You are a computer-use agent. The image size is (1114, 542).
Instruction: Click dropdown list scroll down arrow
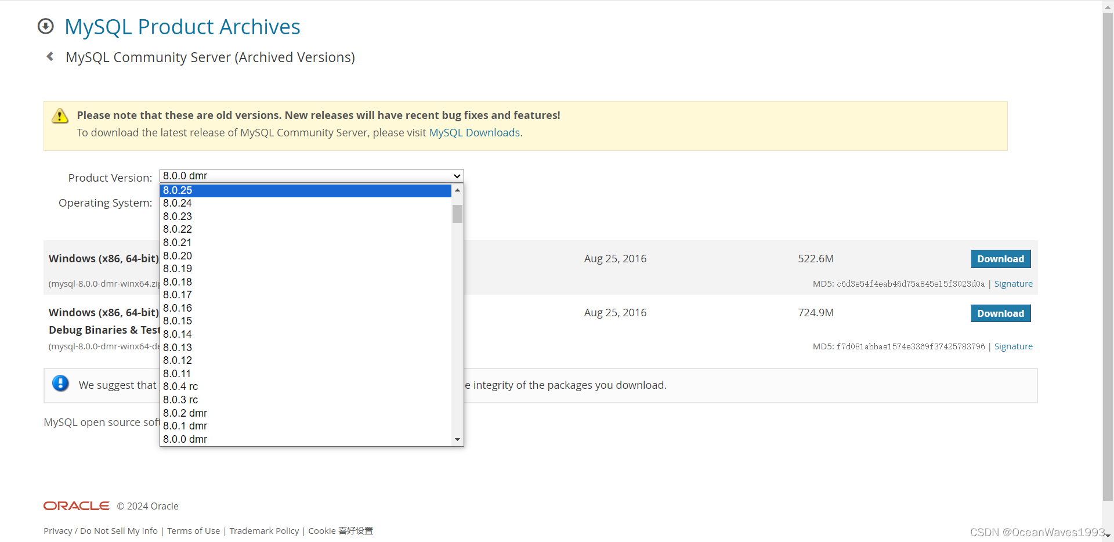click(x=457, y=439)
